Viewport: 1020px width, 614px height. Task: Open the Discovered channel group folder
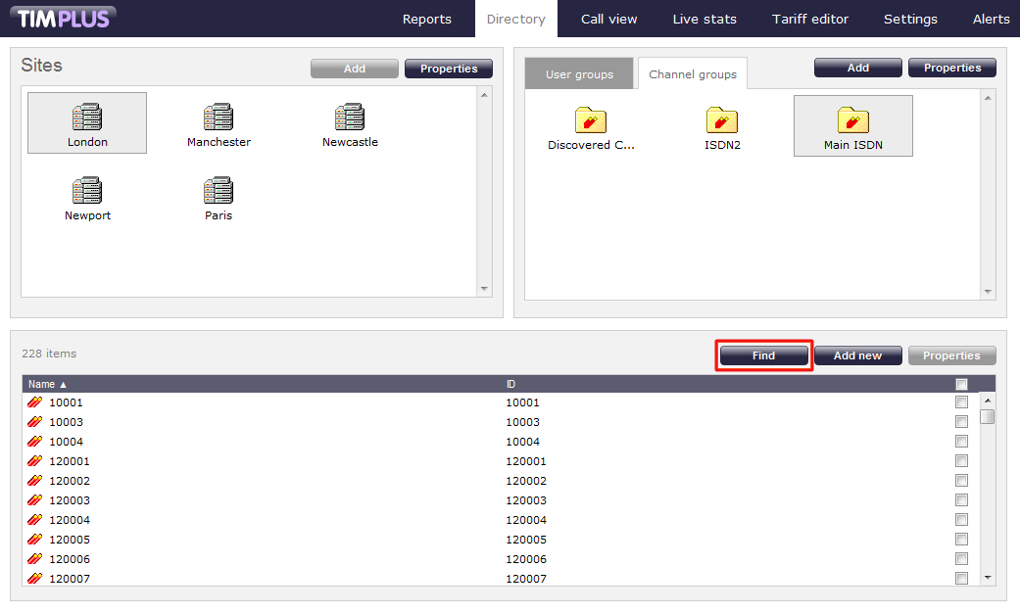pyautogui.click(x=591, y=120)
